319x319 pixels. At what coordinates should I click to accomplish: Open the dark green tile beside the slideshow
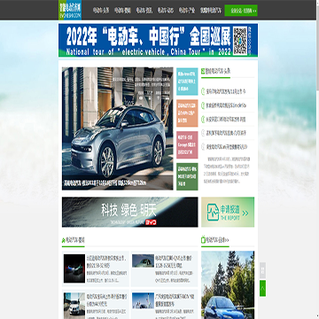point(187,176)
